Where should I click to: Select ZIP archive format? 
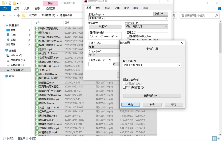[113, 36]
